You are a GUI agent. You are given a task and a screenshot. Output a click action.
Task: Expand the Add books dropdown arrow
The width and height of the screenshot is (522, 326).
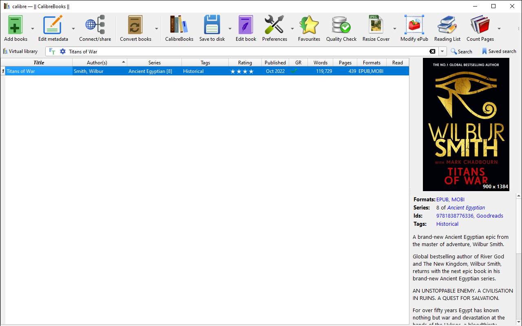33,29
